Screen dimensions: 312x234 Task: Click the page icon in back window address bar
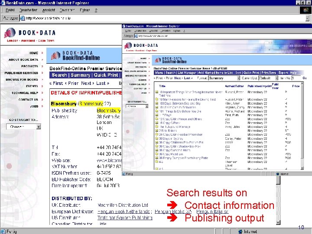[23, 18]
